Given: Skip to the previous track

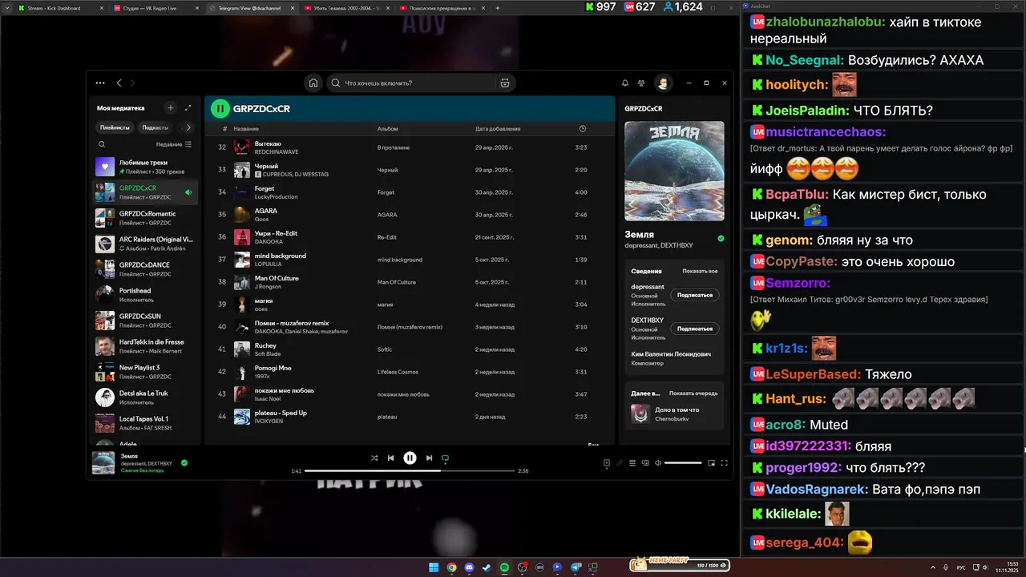Looking at the screenshot, I should 390,458.
